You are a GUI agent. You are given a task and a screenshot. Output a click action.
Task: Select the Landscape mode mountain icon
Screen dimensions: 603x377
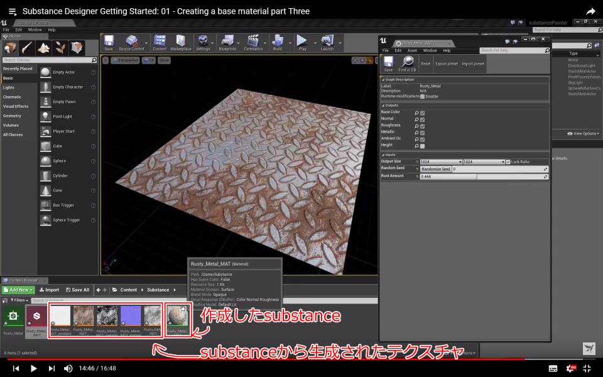[43, 48]
